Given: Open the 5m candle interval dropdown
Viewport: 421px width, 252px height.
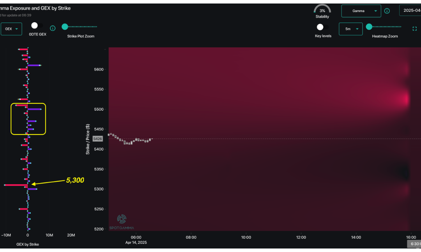Looking at the screenshot, I should click(x=350, y=29).
